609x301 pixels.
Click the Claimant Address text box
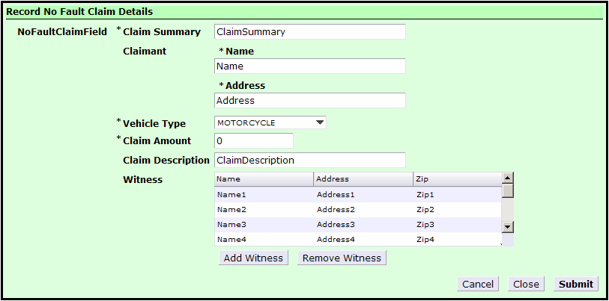point(310,101)
